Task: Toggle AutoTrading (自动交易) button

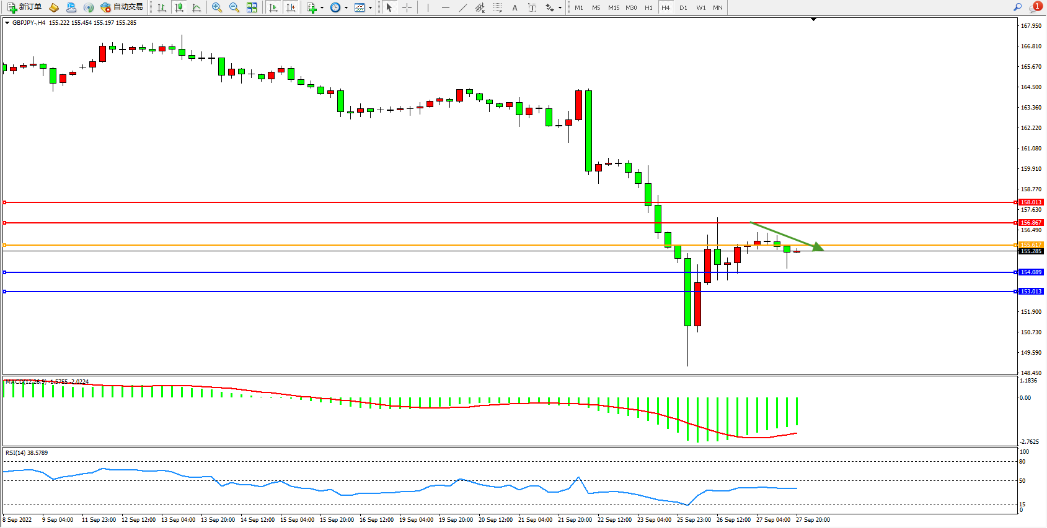Action: 122,7
